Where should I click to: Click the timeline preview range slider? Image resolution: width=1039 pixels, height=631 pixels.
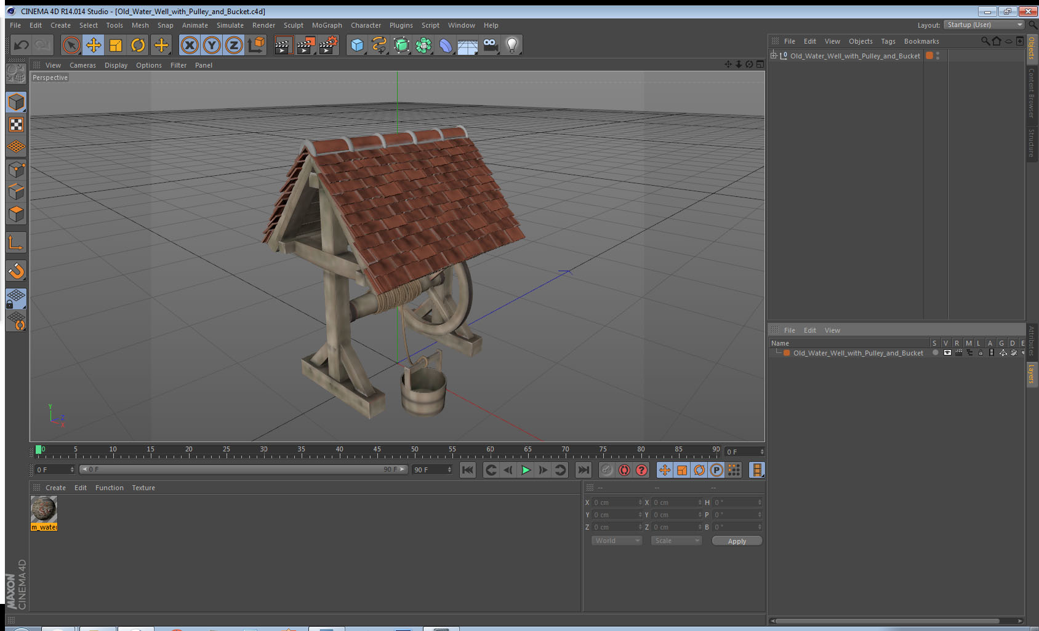click(x=244, y=469)
